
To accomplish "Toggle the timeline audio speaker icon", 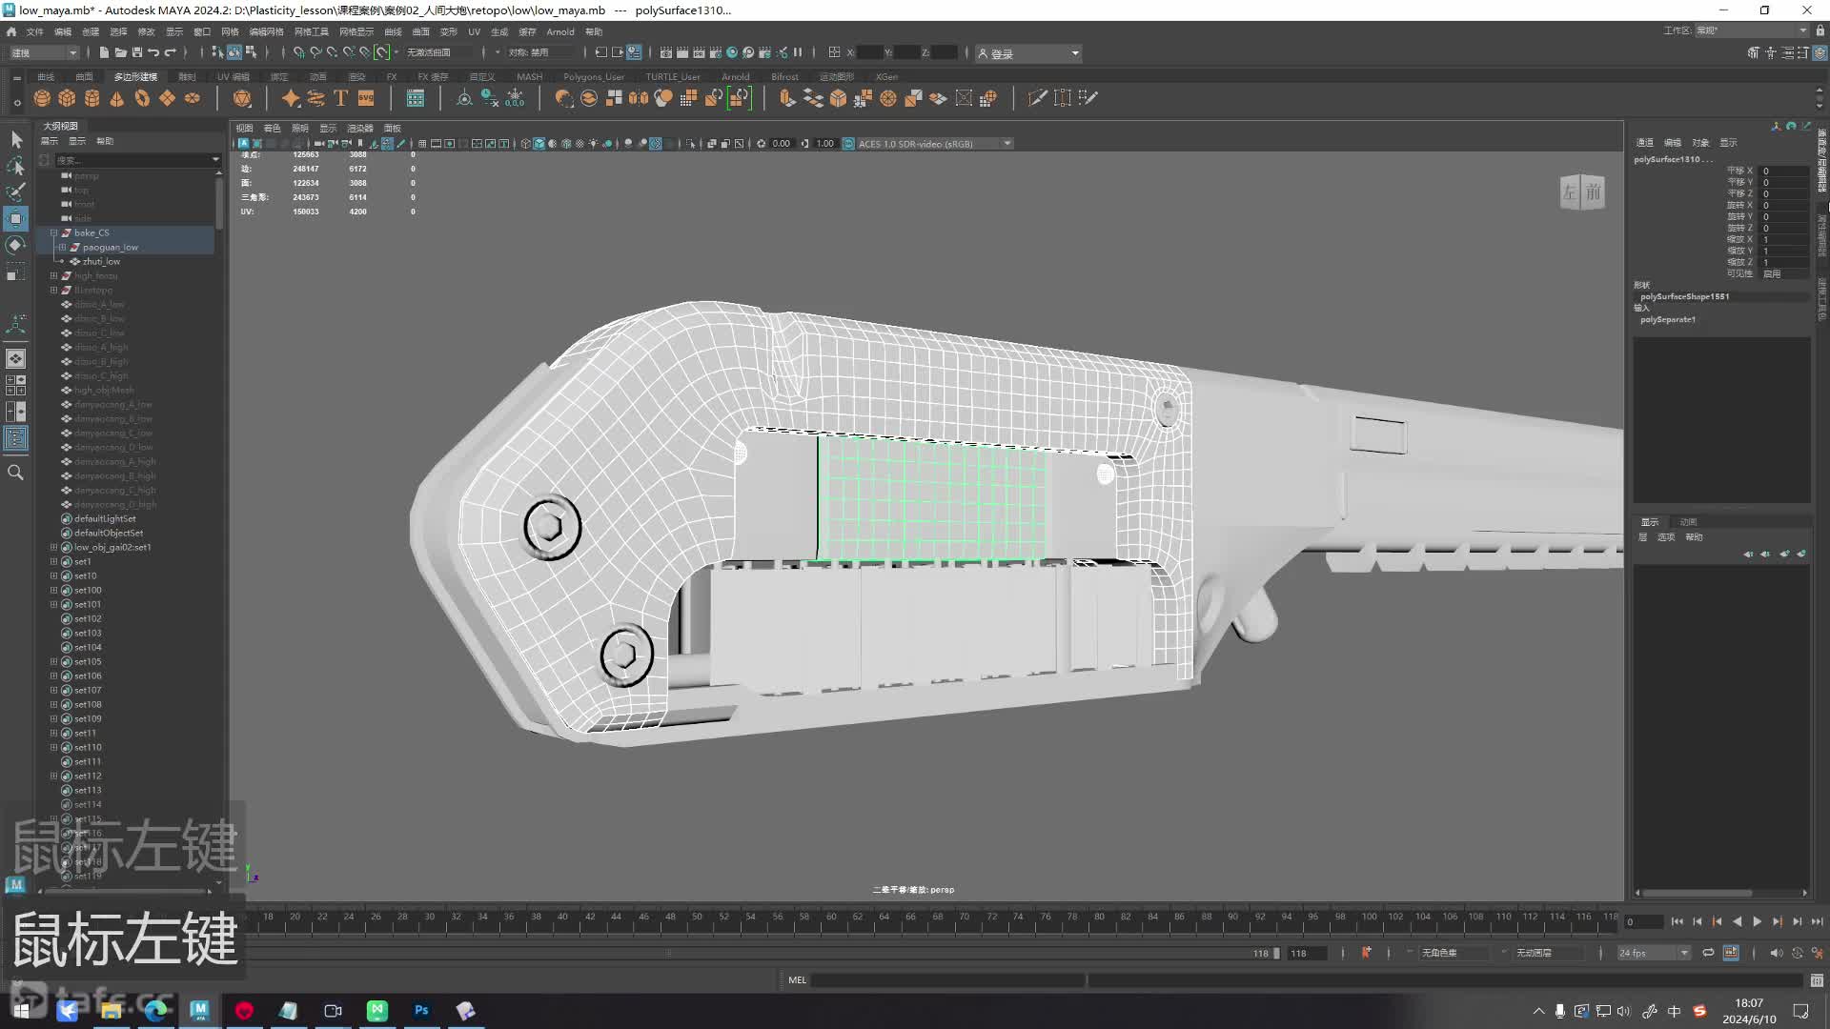I will 1776,953.
